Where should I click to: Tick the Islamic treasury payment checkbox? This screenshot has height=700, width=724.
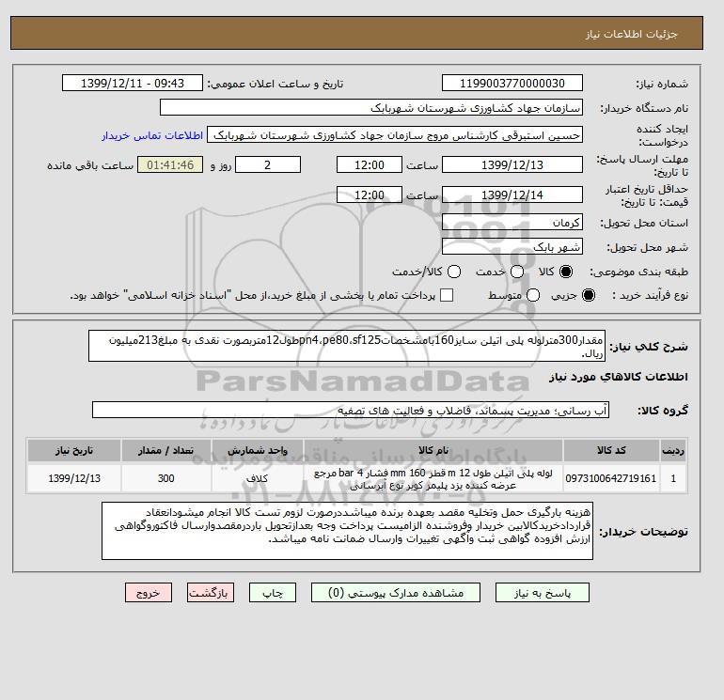447,295
